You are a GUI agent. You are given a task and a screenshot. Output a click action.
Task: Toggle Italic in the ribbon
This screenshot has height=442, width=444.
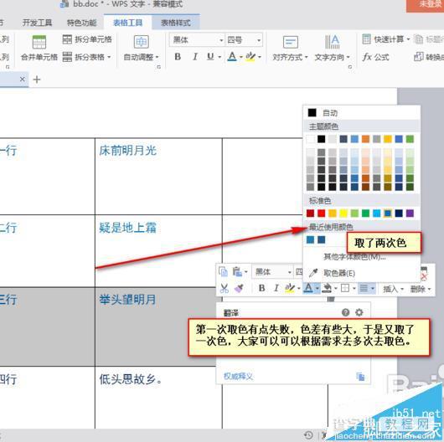(x=195, y=57)
